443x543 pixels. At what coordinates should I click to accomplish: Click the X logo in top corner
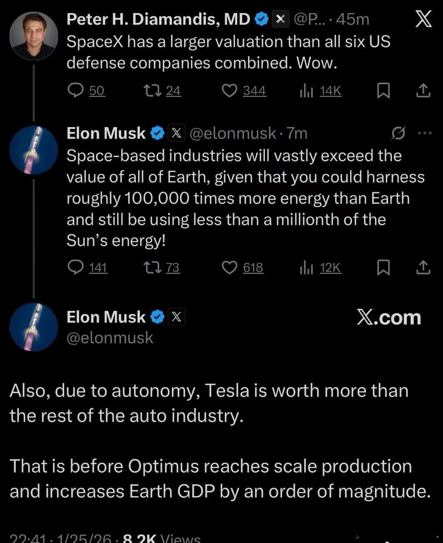tap(423, 19)
